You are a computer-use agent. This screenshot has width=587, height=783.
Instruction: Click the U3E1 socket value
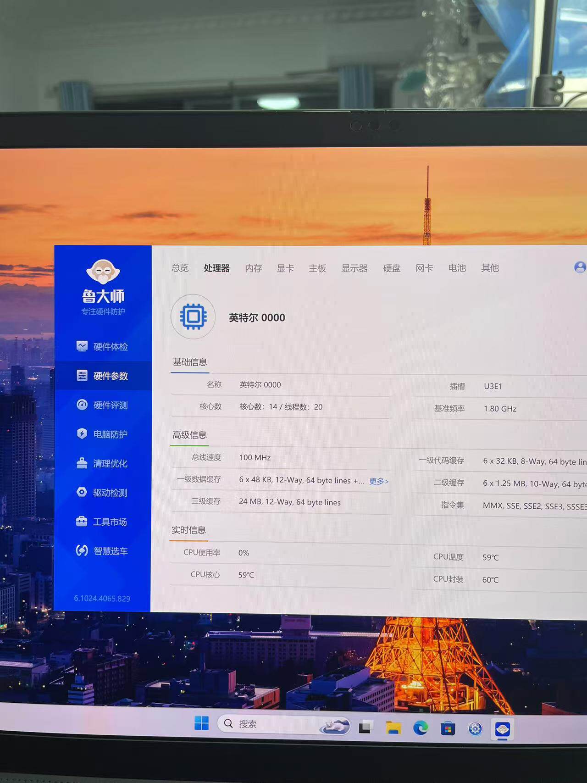(493, 386)
